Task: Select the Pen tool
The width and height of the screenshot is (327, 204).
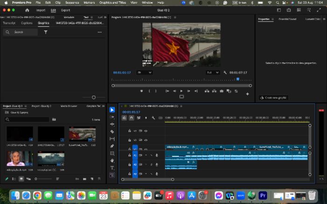Action: click(112, 146)
